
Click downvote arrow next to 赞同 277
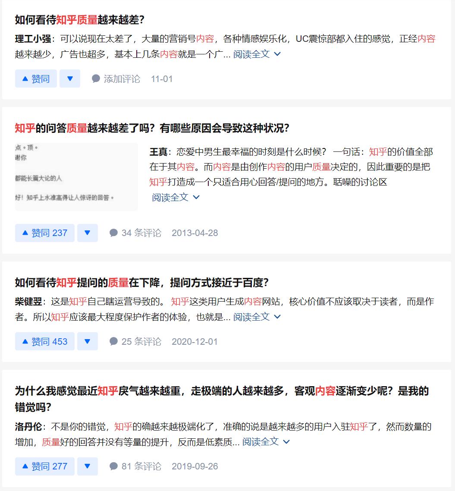(x=88, y=466)
